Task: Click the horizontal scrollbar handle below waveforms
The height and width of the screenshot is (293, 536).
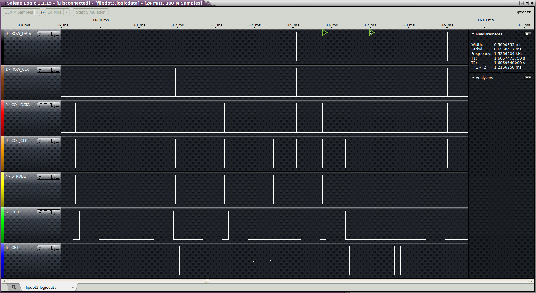Action: pos(207,281)
